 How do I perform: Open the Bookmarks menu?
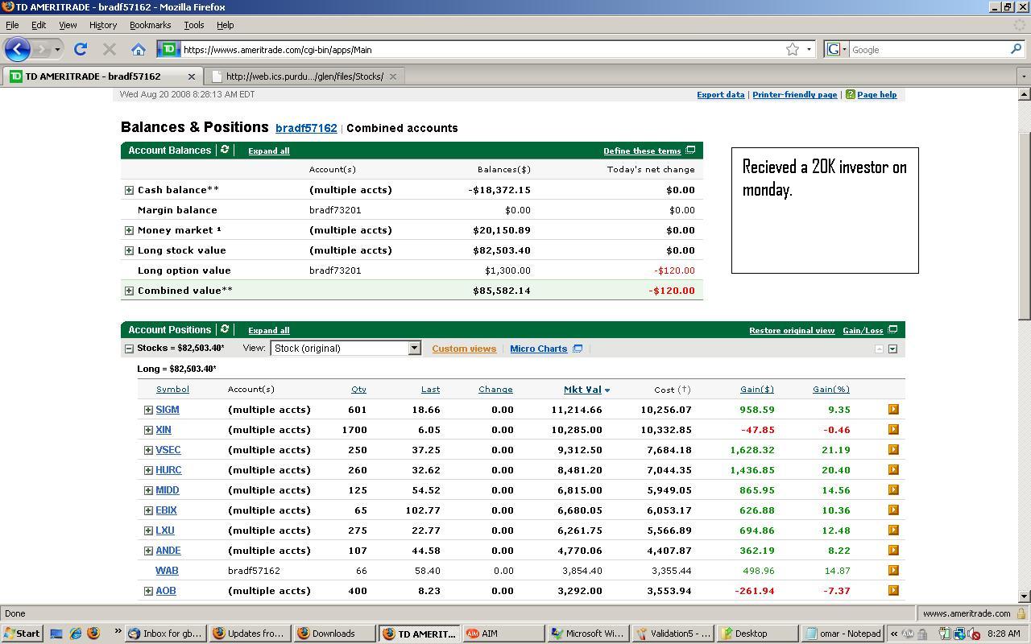click(x=150, y=25)
